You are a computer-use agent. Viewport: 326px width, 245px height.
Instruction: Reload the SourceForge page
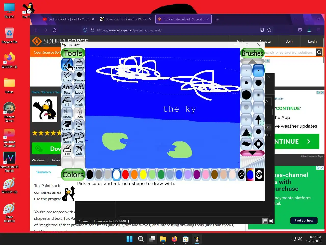(55, 30)
